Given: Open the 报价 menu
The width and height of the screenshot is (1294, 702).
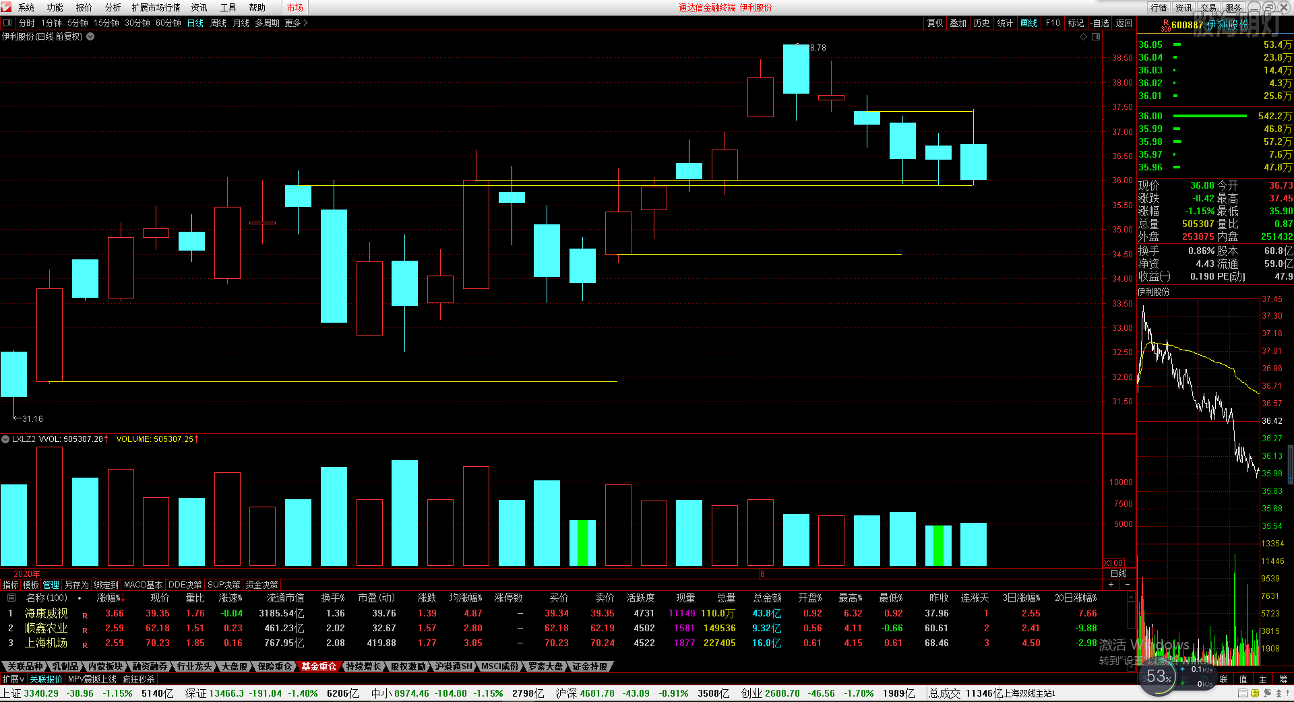Looking at the screenshot, I should (x=84, y=7).
